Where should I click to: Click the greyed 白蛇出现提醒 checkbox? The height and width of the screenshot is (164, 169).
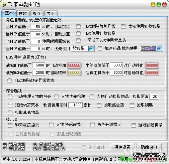tap(11, 134)
